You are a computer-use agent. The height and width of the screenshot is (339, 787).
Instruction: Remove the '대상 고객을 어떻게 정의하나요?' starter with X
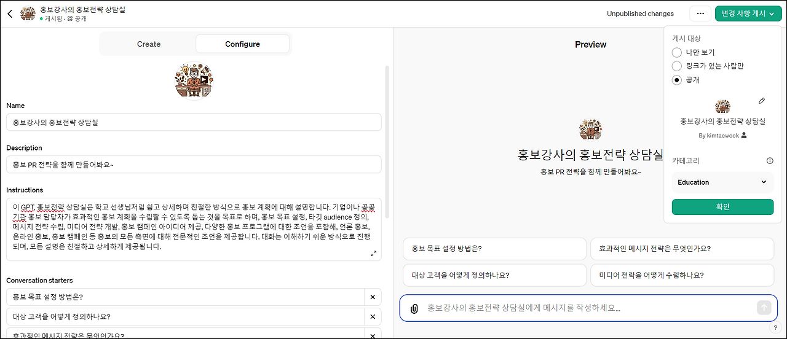[373, 317]
